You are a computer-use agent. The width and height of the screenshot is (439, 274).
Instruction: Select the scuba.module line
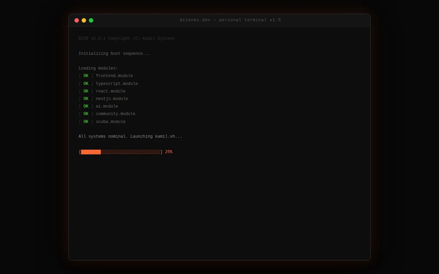click(x=102, y=122)
